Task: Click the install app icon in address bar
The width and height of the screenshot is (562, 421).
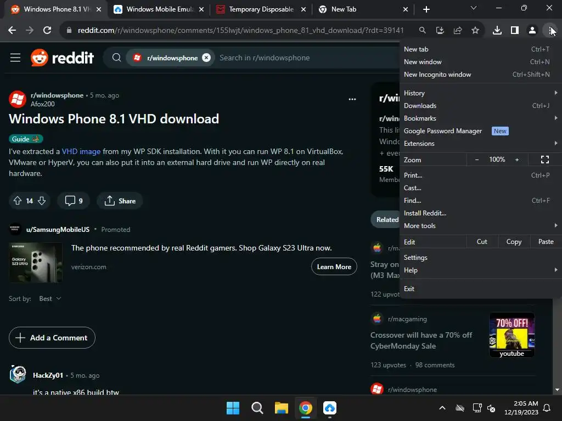Action: (440, 31)
